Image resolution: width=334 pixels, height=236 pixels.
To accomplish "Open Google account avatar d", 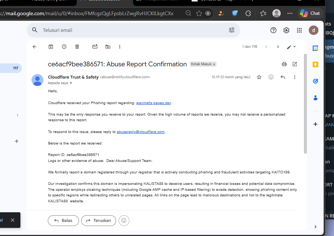I will pyautogui.click(x=314, y=30).
